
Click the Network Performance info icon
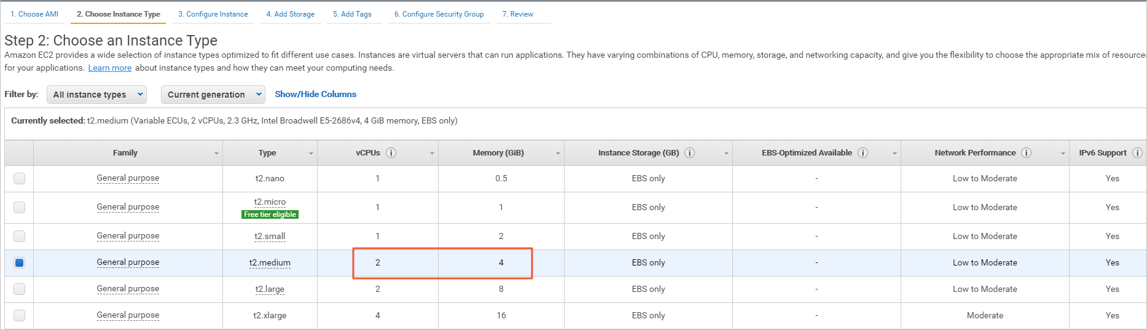pyautogui.click(x=1026, y=153)
